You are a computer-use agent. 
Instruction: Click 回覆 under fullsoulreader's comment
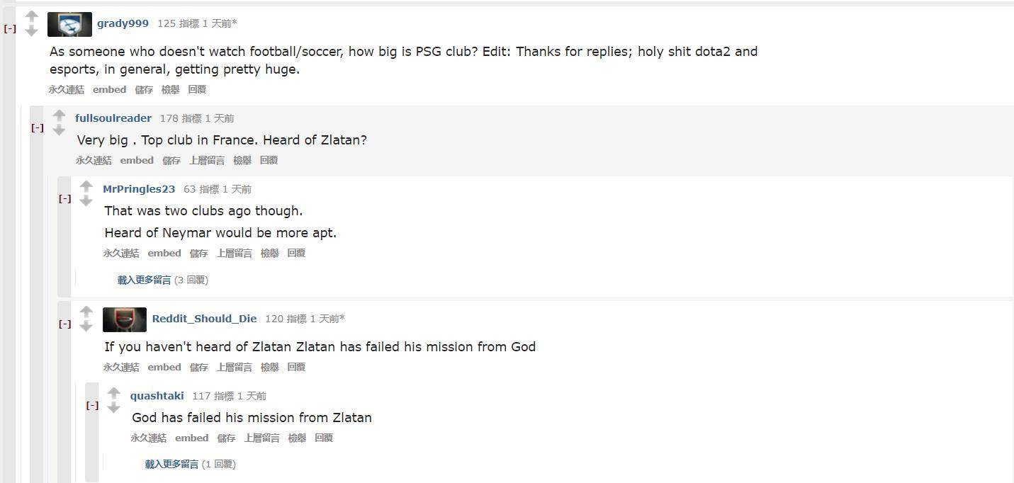269,160
